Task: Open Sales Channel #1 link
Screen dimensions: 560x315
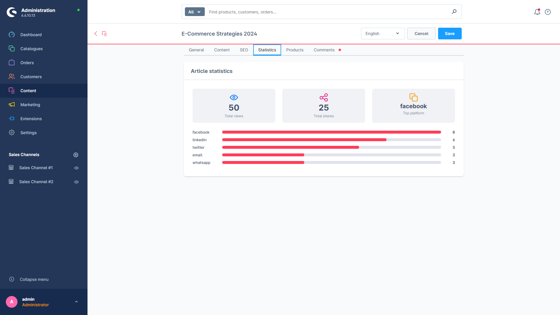Action: [x=36, y=168]
